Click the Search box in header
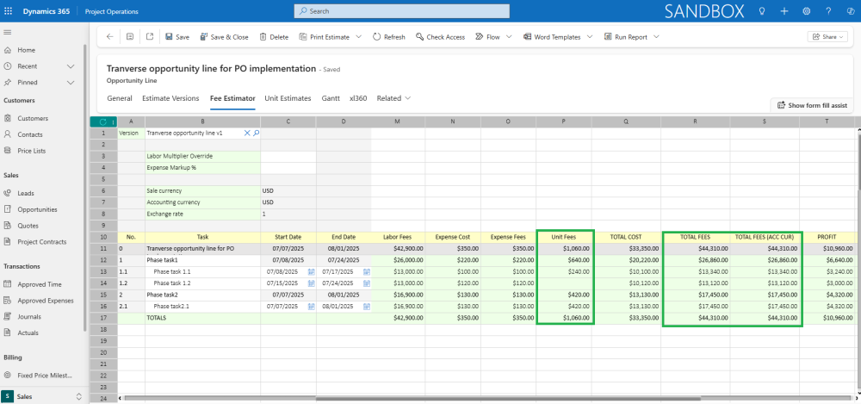 coord(402,11)
